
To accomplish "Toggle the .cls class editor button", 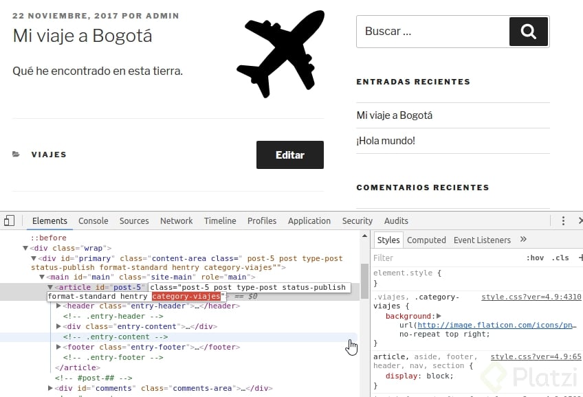I will point(560,258).
